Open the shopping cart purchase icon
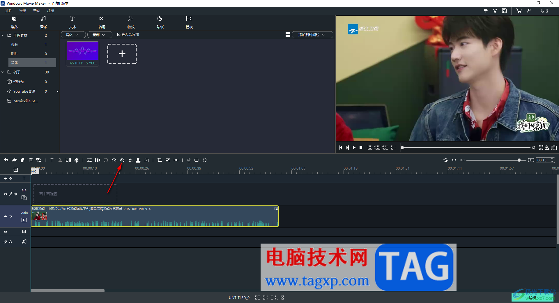Image resolution: width=559 pixels, height=303 pixels. [x=519, y=11]
